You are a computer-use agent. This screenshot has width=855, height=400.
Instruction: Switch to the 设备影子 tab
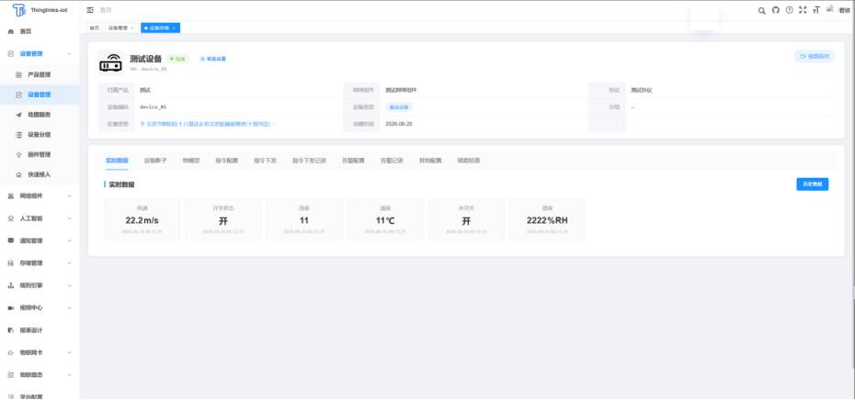(155, 161)
